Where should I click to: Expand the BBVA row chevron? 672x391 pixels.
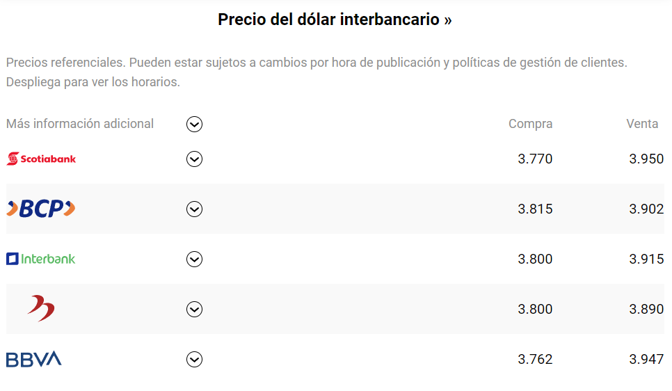coord(194,359)
